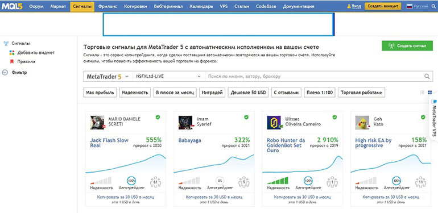Click the search magnifier in signal search box

(x=427, y=76)
